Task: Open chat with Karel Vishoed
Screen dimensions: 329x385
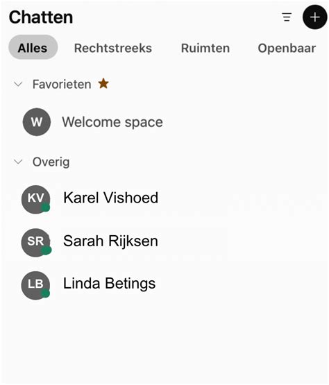Action: tap(110, 198)
